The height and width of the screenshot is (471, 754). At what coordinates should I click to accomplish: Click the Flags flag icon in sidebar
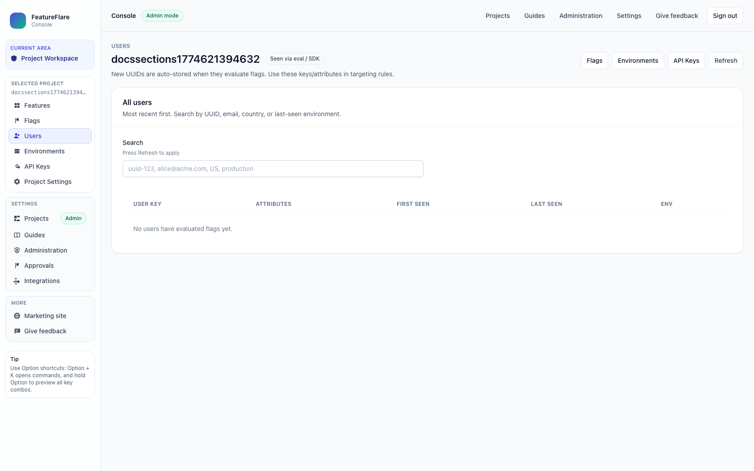(x=17, y=121)
